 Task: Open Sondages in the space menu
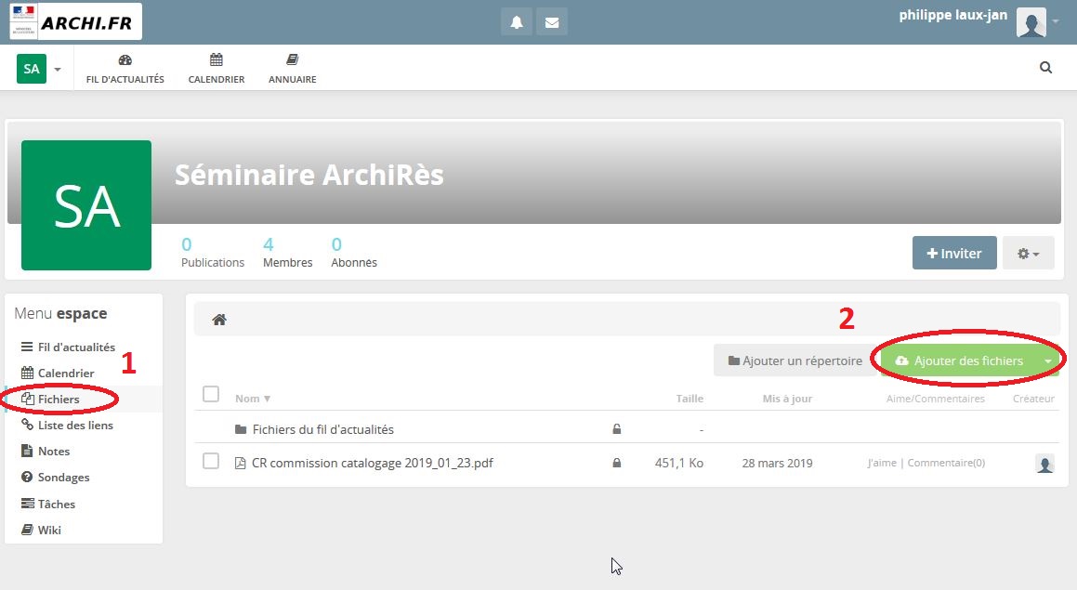(55, 478)
